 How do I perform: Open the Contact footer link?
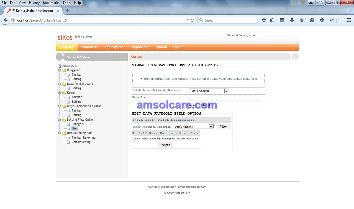(153, 187)
